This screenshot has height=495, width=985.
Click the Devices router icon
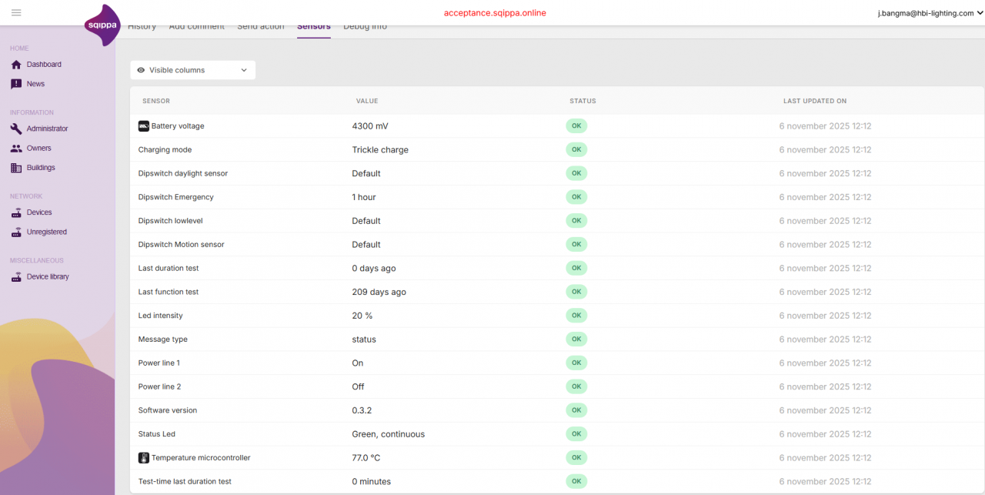[x=16, y=212]
